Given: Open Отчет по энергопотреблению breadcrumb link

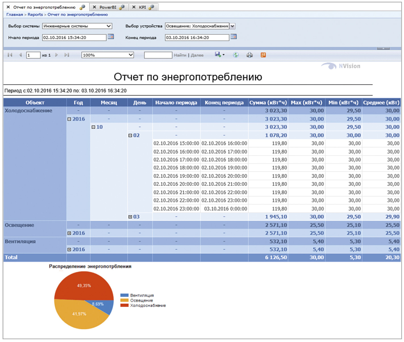Looking at the screenshot, I should pyautogui.click(x=78, y=14).
